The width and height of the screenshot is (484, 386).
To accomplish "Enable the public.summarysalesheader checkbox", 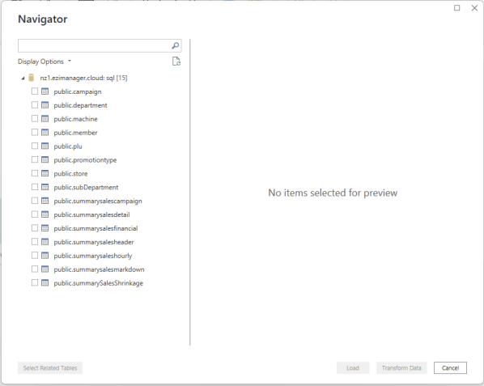I will click(35, 242).
